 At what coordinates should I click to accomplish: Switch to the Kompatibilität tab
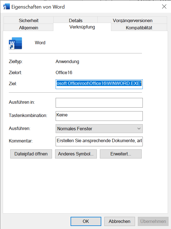(x=139, y=27)
